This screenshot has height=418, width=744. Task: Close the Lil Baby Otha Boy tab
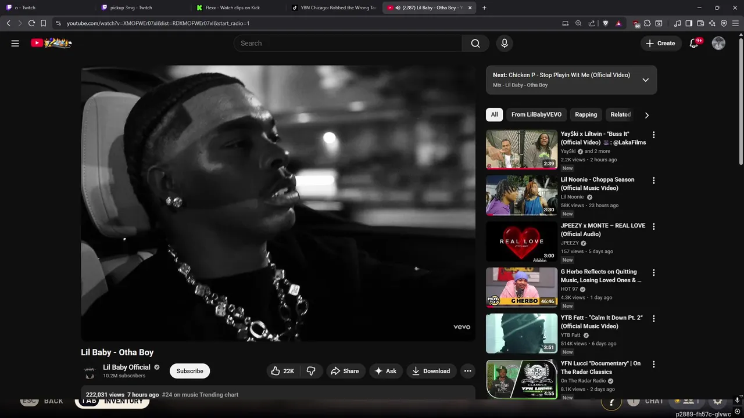[x=470, y=8]
